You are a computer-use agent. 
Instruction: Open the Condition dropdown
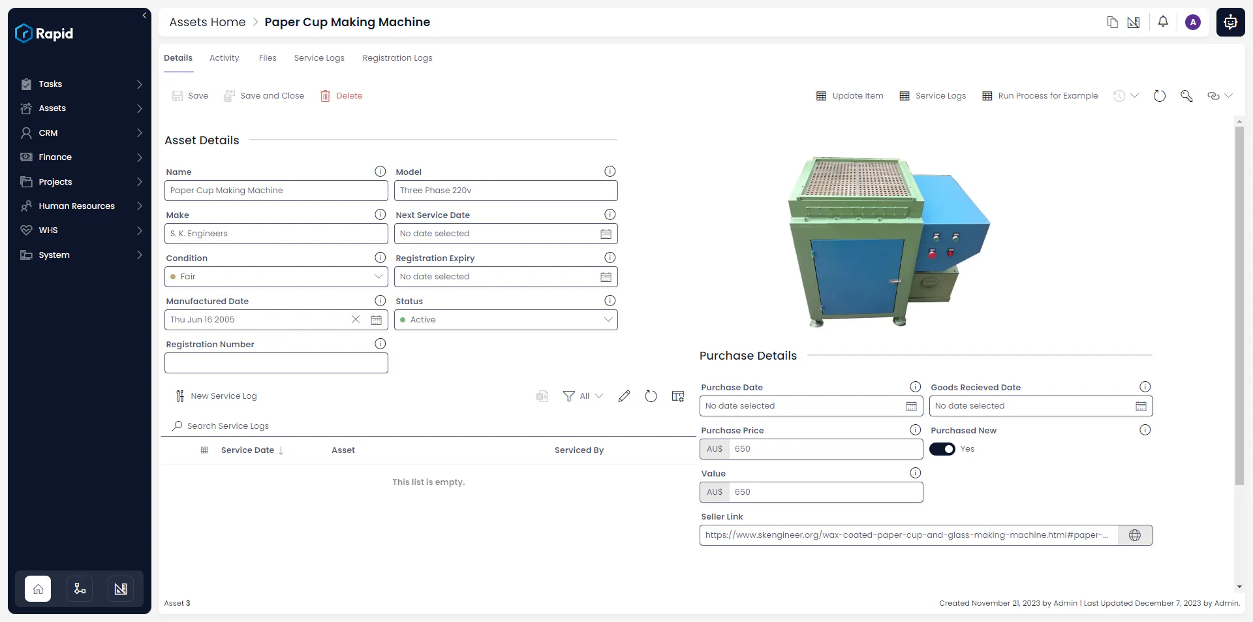[x=276, y=277]
